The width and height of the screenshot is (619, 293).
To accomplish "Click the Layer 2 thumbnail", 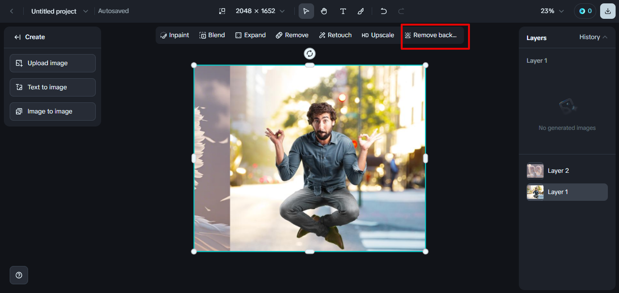I will (x=535, y=171).
